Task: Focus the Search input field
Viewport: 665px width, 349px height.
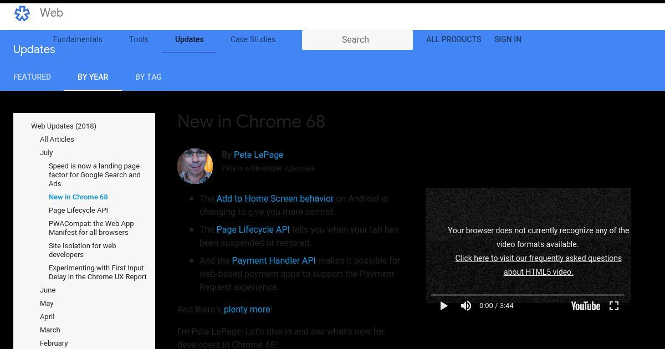Action: (357, 40)
